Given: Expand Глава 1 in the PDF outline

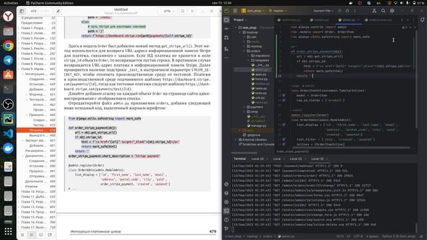Looking at the screenshot, I should point(19,28).
